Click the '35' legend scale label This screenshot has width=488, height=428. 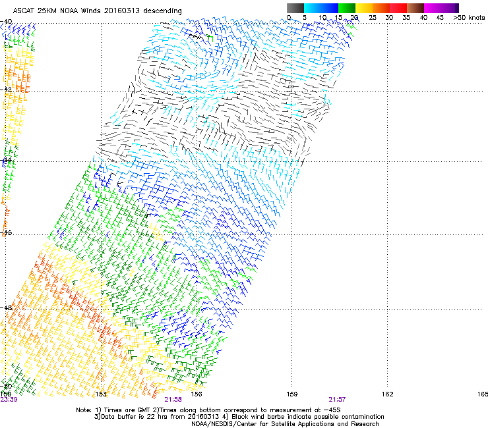[406, 18]
